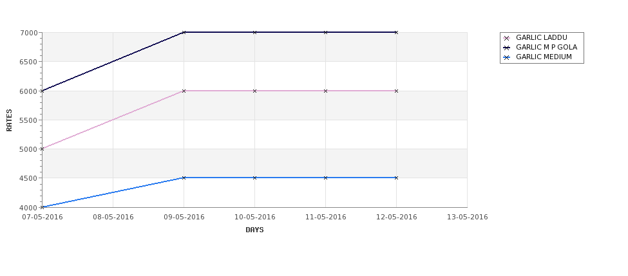The image size is (628, 276).
Task: Click the GARLIC M P GOLA legend marker
Action: (507, 48)
